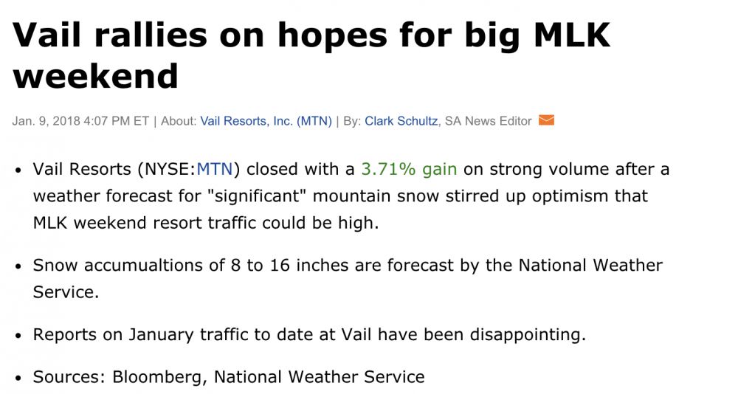Click the word 'weekend' in the headline's second line

tap(95, 76)
